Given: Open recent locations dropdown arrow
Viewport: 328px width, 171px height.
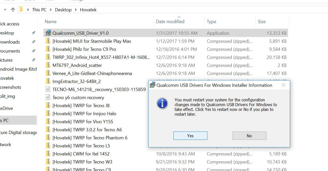Looking at the screenshot, I should pyautogui.click(x=5, y=10).
